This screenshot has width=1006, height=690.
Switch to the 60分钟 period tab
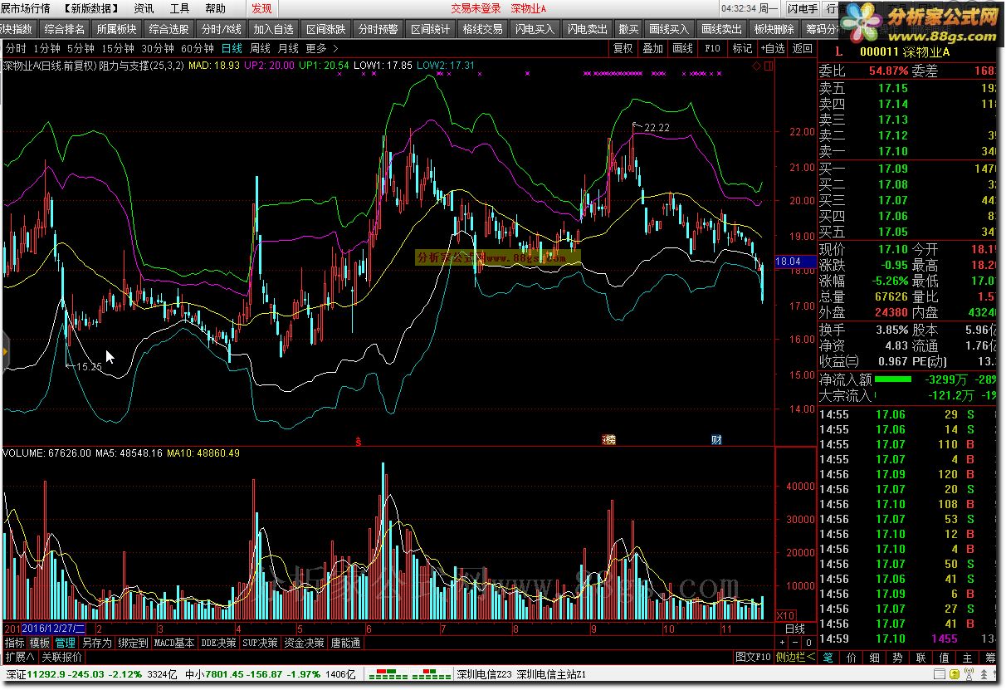[x=197, y=48]
